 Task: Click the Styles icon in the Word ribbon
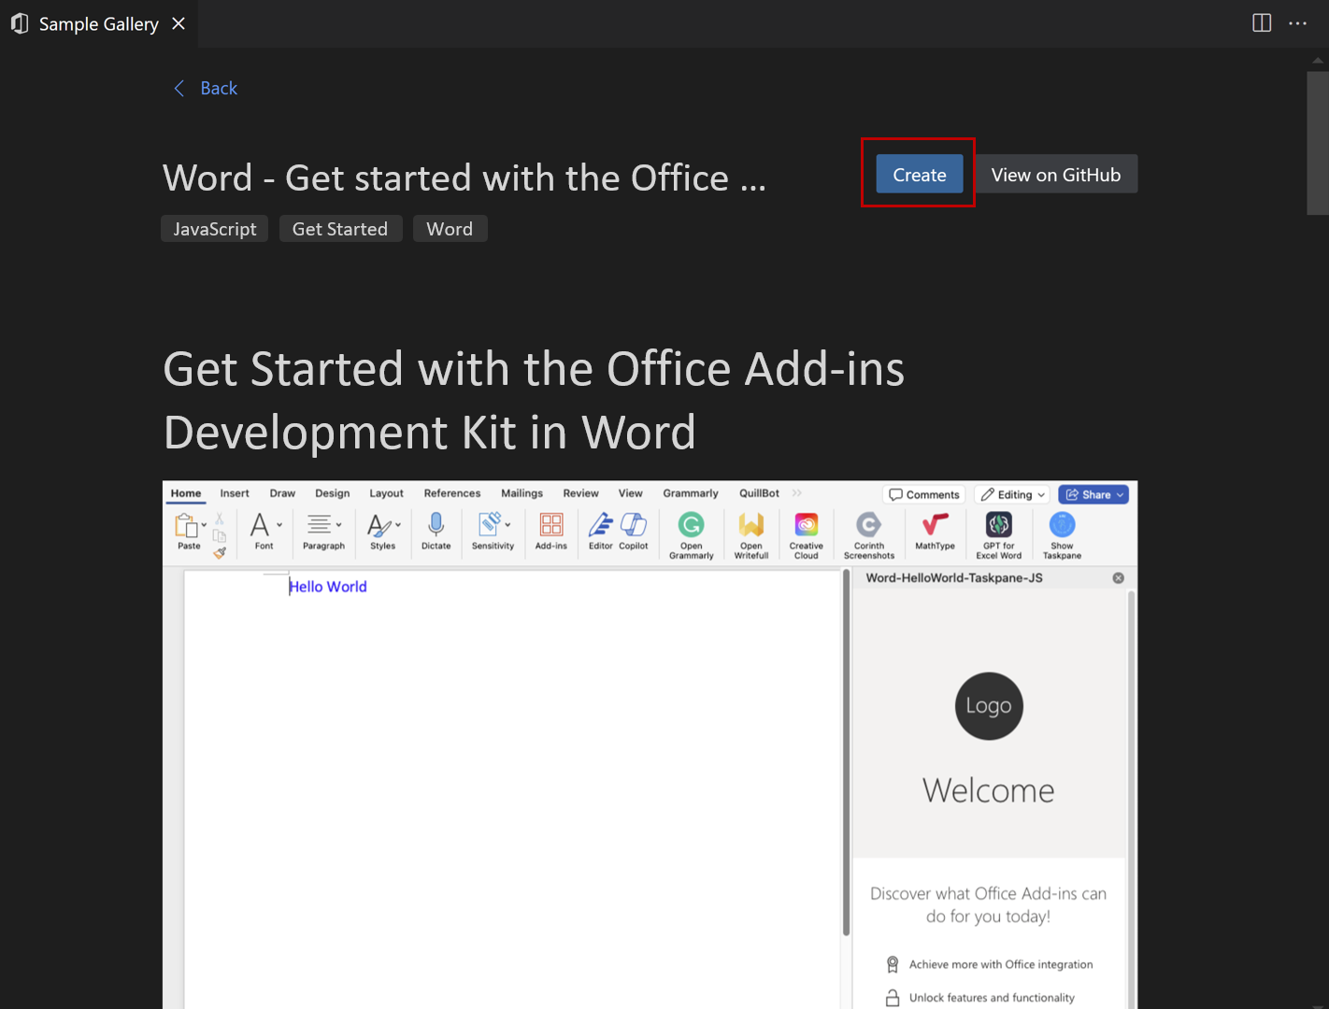tap(379, 525)
